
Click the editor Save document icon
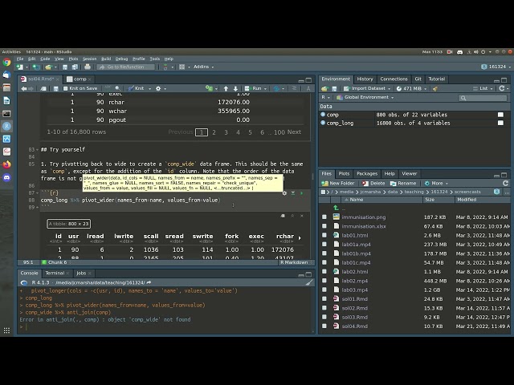[55, 88]
